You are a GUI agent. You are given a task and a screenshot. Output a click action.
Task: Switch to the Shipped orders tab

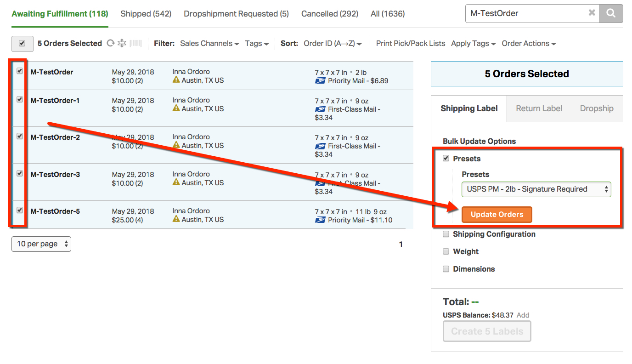(146, 13)
